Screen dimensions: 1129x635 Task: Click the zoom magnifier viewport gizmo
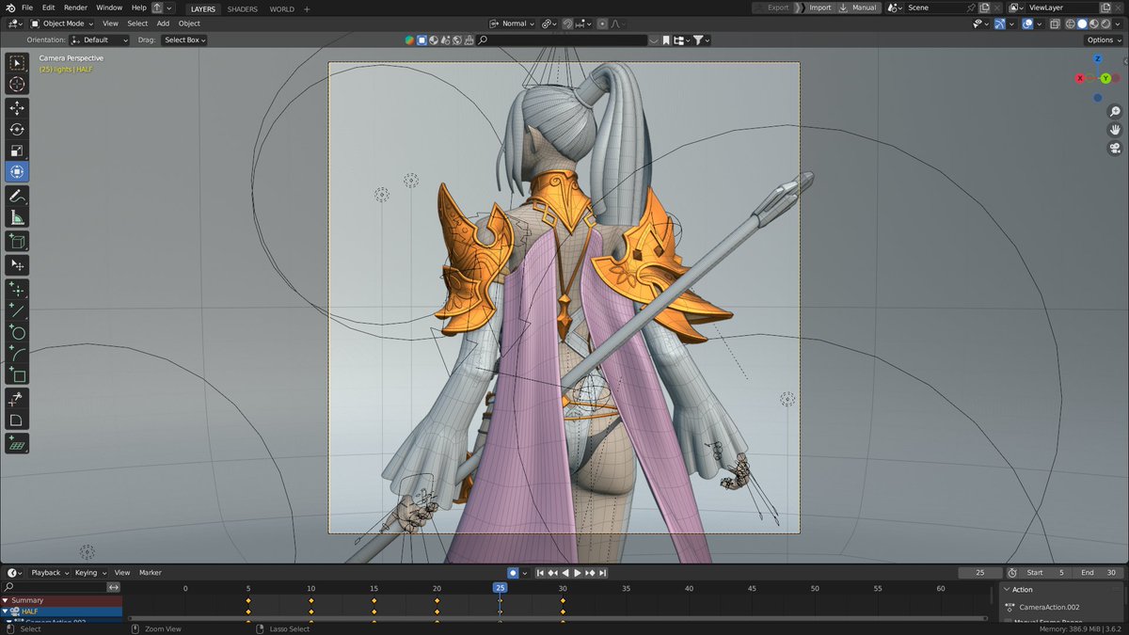click(1115, 112)
